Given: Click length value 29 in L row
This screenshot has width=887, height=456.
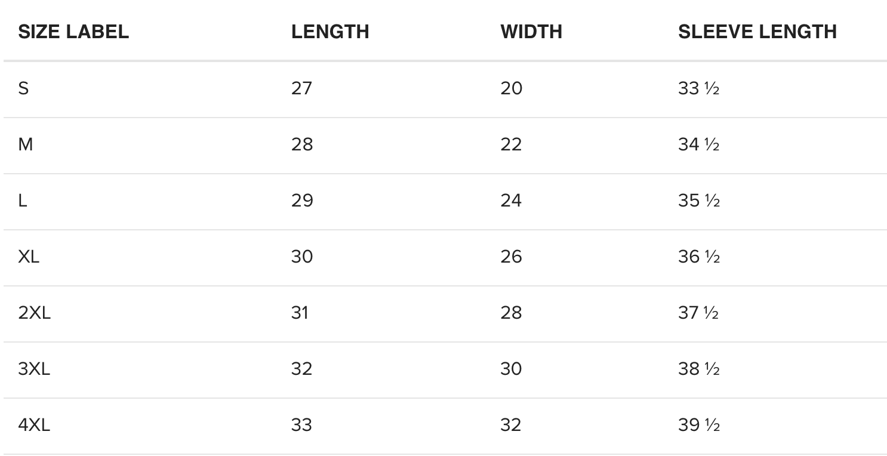Looking at the screenshot, I should point(302,201).
